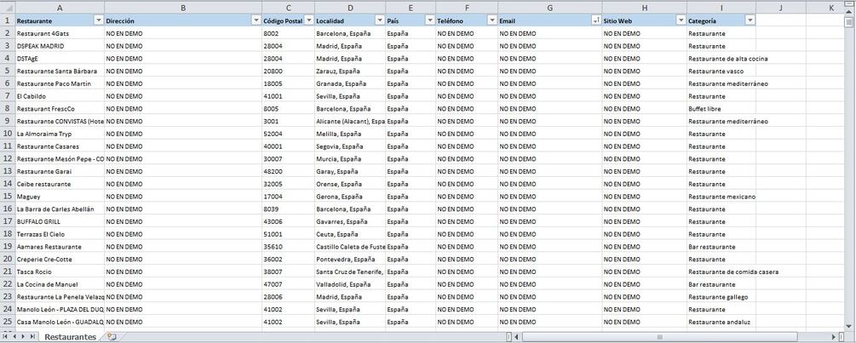This screenshot has width=856, height=343.
Task: Select column C header
Action: point(288,8)
